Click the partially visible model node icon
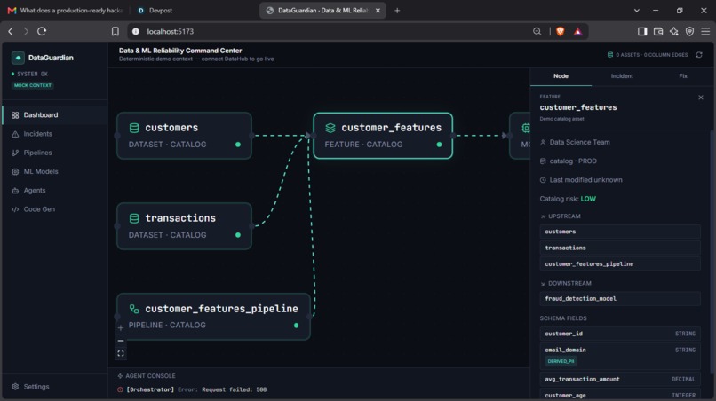 pyautogui.click(x=526, y=128)
